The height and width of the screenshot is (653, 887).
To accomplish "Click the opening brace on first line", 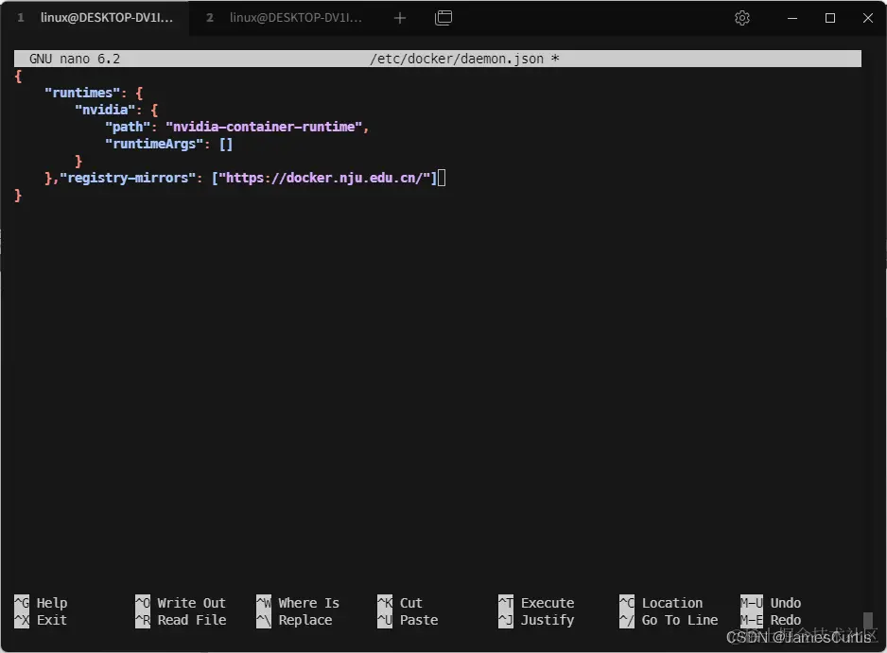I will click(x=18, y=76).
